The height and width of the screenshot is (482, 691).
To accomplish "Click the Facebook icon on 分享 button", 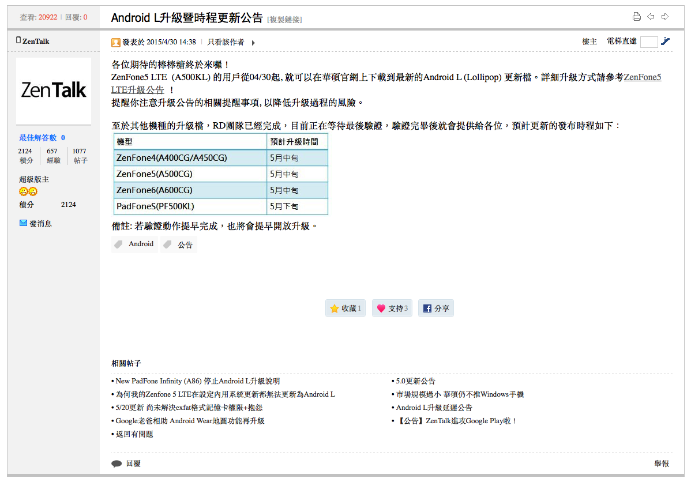I will click(427, 308).
